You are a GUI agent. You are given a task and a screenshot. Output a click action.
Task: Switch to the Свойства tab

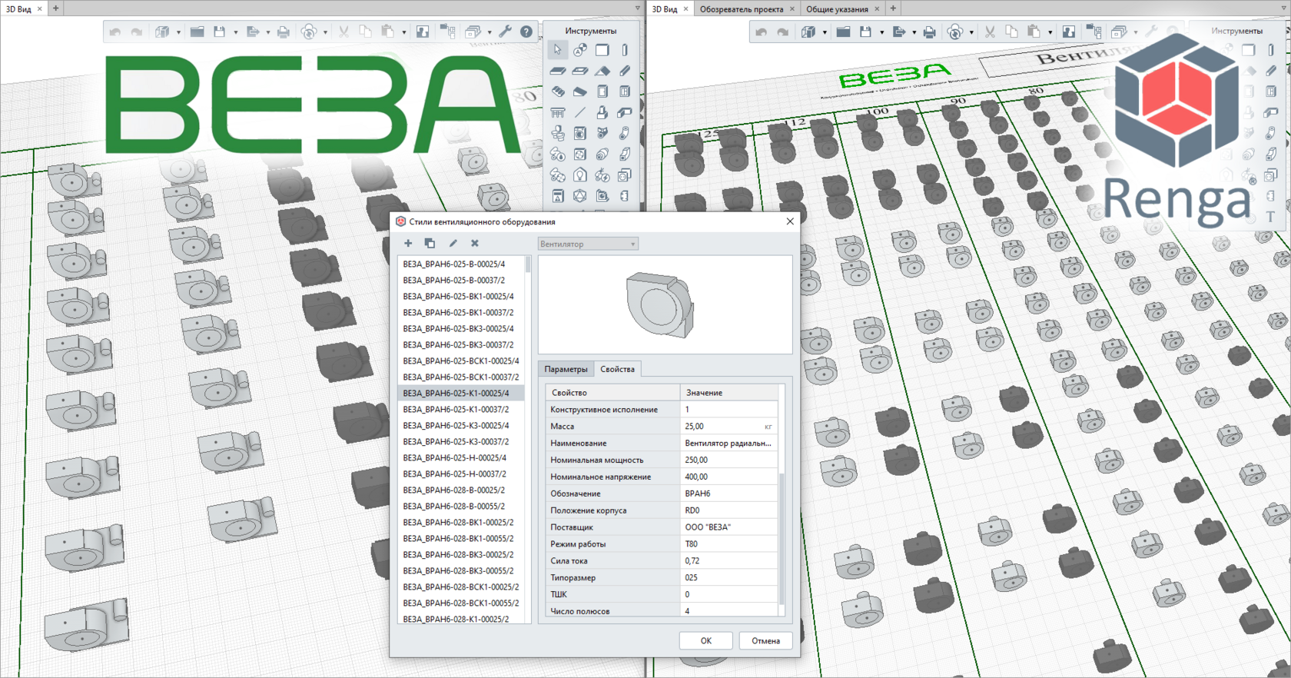click(x=617, y=369)
